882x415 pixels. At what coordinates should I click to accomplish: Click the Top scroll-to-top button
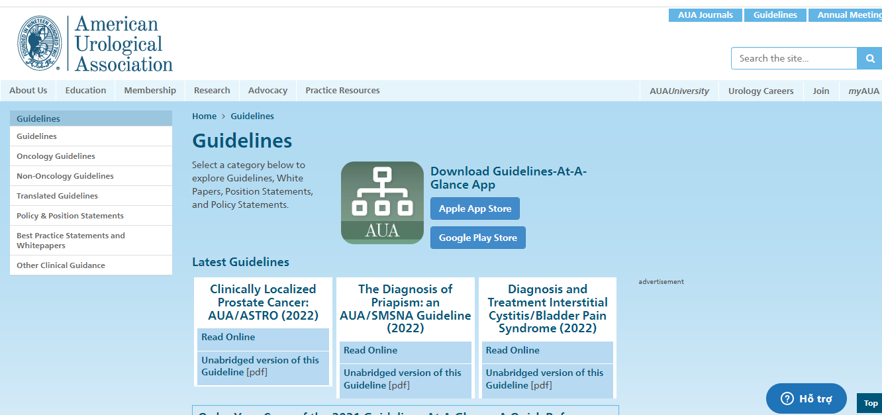tap(870, 403)
